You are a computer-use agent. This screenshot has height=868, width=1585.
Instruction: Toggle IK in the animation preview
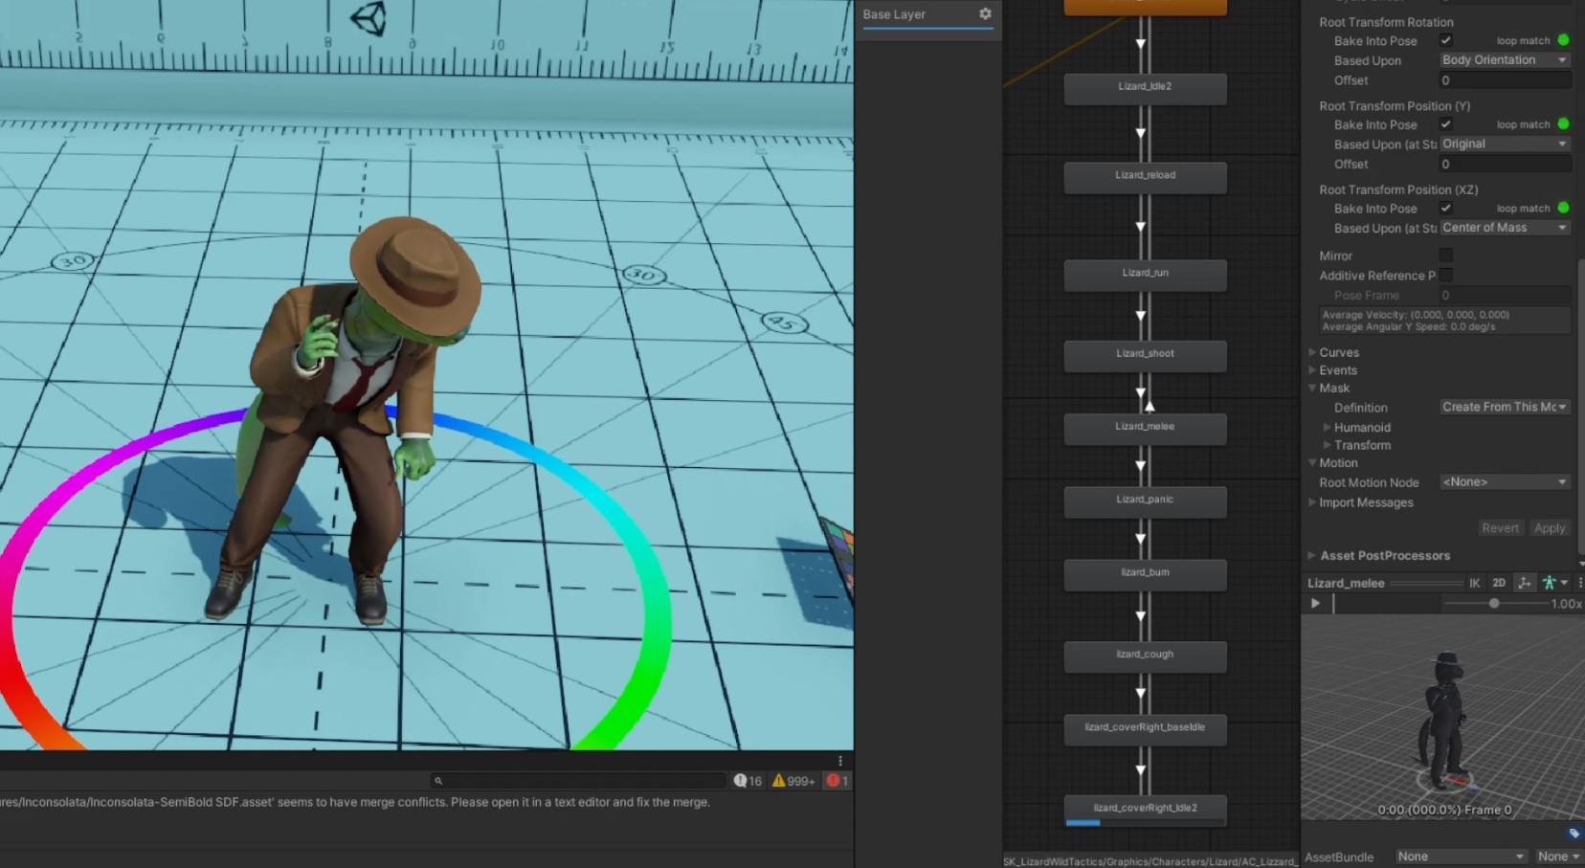(1474, 583)
